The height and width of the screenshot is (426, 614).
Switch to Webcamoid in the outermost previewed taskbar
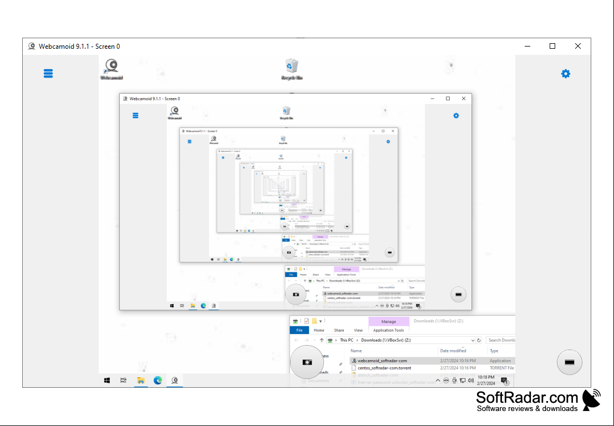click(x=175, y=380)
